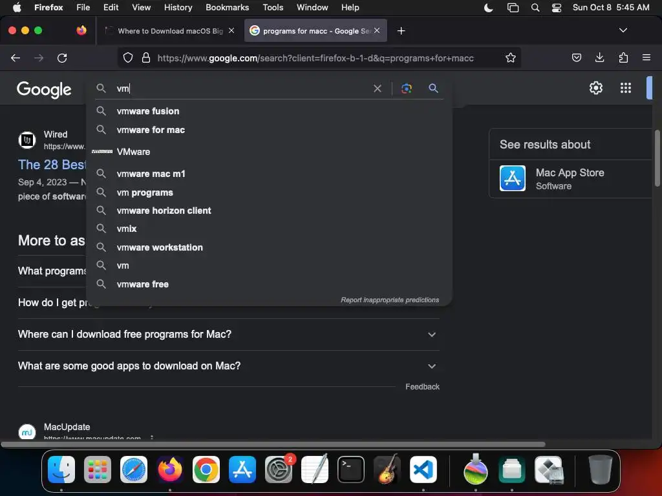This screenshot has height=496, width=662.
Task: Open the shield tracking protection icon
Action: pos(128,57)
